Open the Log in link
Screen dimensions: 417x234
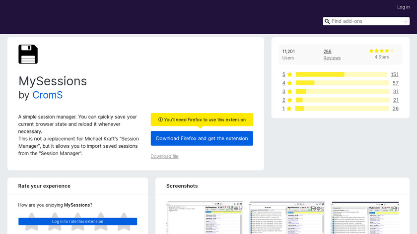point(403,7)
